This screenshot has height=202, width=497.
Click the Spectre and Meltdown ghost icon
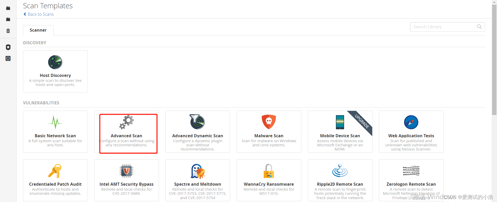[x=198, y=171]
